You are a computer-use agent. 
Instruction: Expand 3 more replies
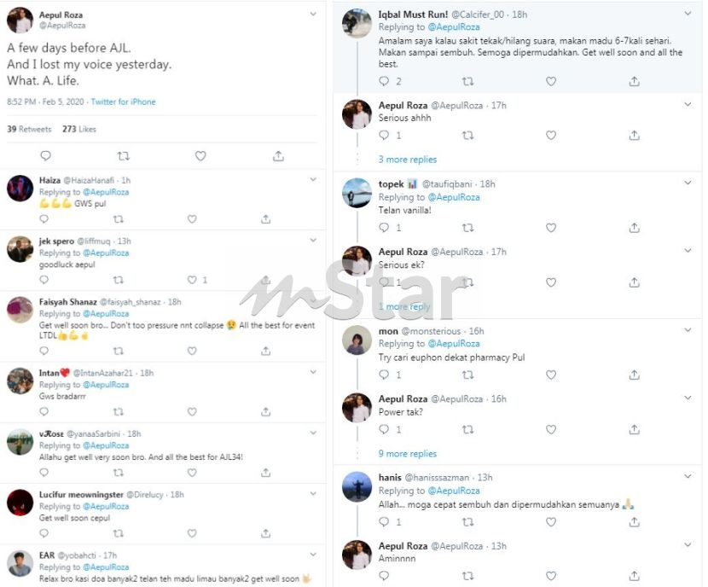(407, 160)
